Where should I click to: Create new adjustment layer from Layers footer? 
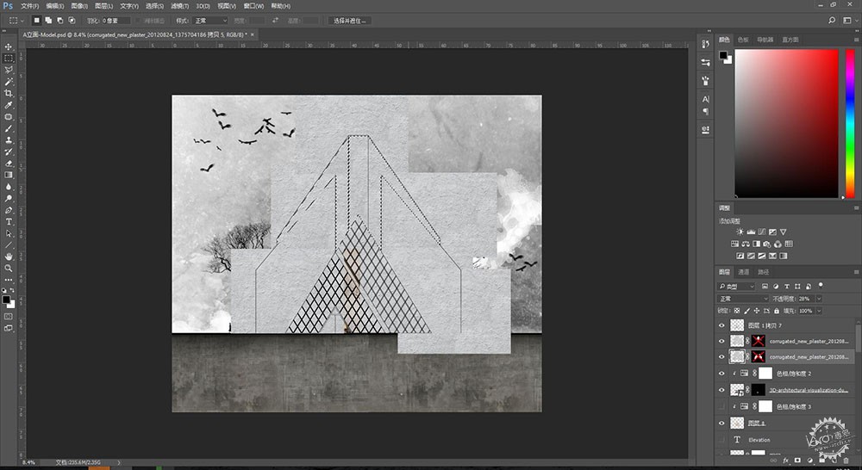click(809, 461)
